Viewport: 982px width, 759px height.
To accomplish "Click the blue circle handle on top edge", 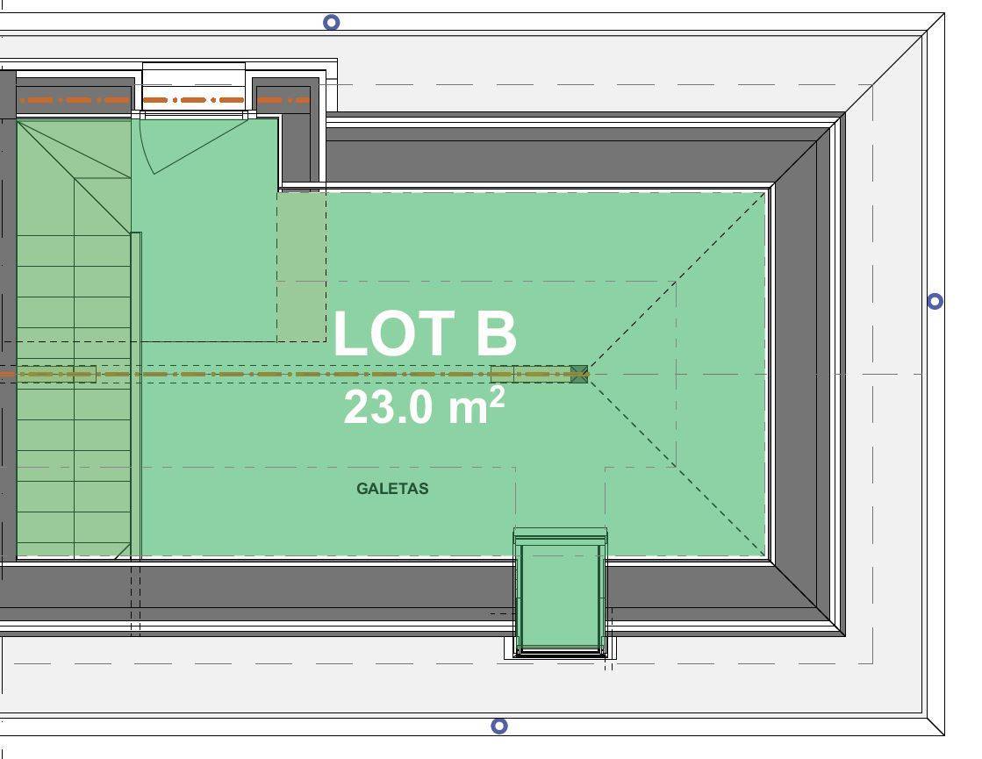I will click(x=331, y=23).
